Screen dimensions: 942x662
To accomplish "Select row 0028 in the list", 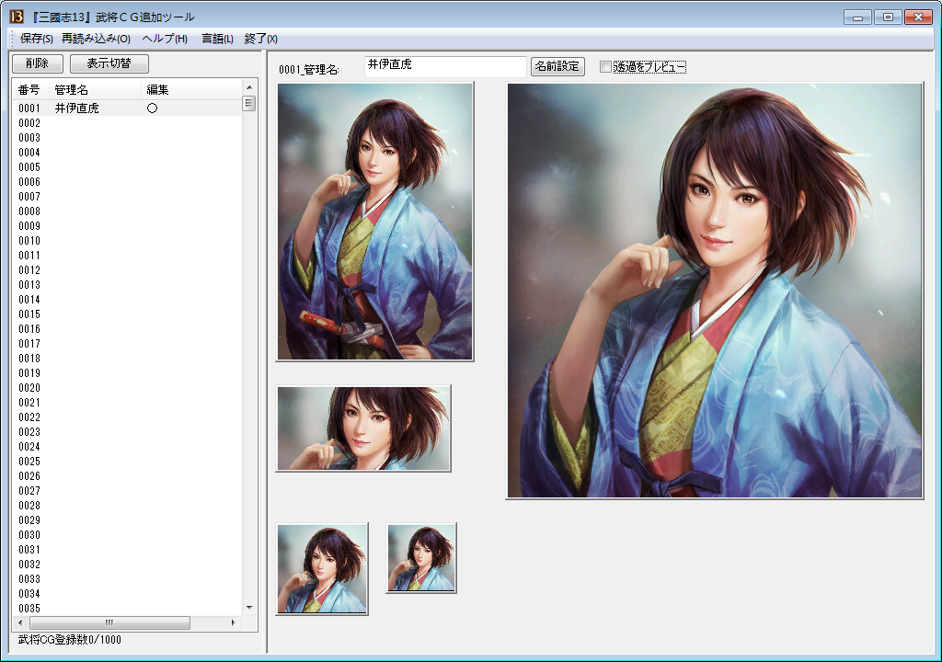I will tap(127, 506).
